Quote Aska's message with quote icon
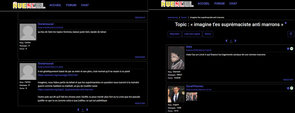This screenshot has width=295, height=113. (292, 49)
